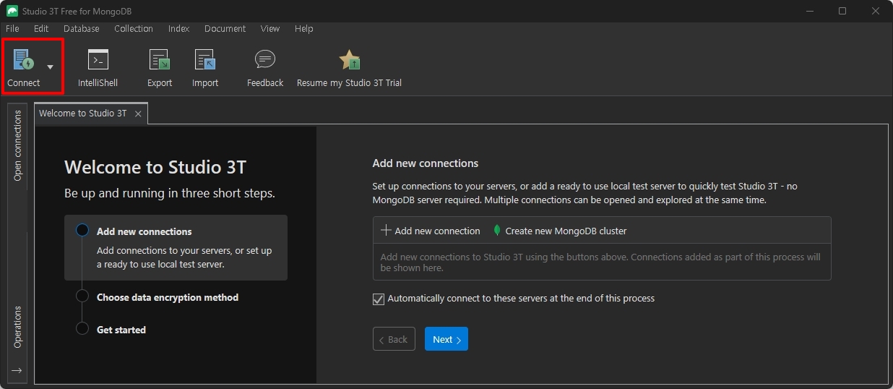Open the View menu

[x=270, y=29]
